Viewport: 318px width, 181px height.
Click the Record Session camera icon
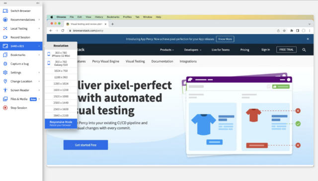[x=5, y=37]
